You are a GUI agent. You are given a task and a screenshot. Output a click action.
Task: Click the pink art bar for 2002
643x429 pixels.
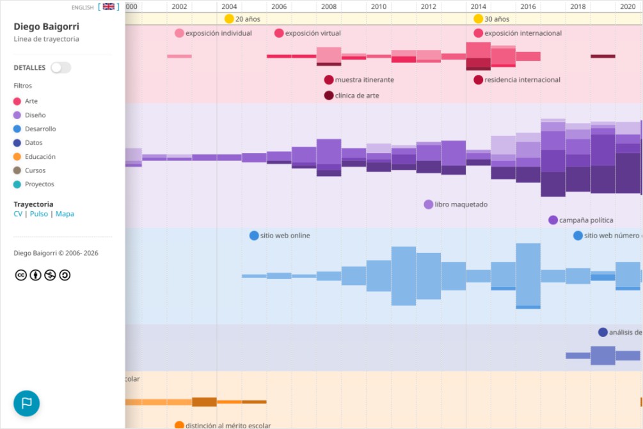tap(179, 56)
